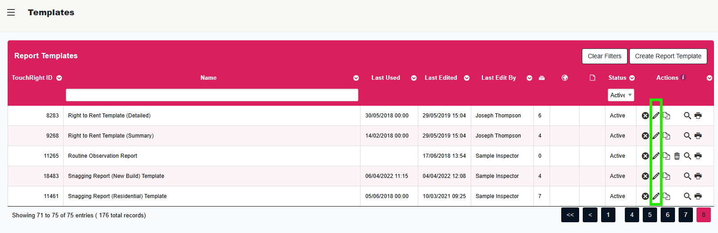Click the Name filter text field
Screen dimensions: 718x233
212,95
